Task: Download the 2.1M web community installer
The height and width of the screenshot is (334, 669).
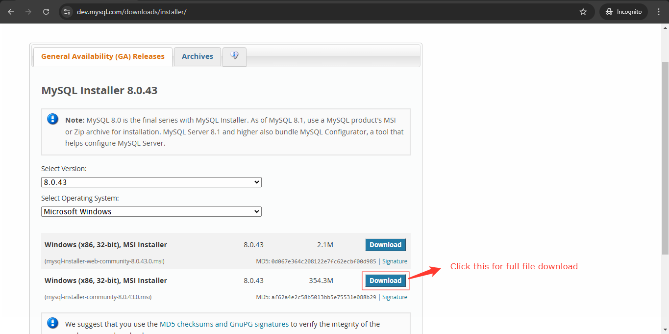Action: (386, 245)
